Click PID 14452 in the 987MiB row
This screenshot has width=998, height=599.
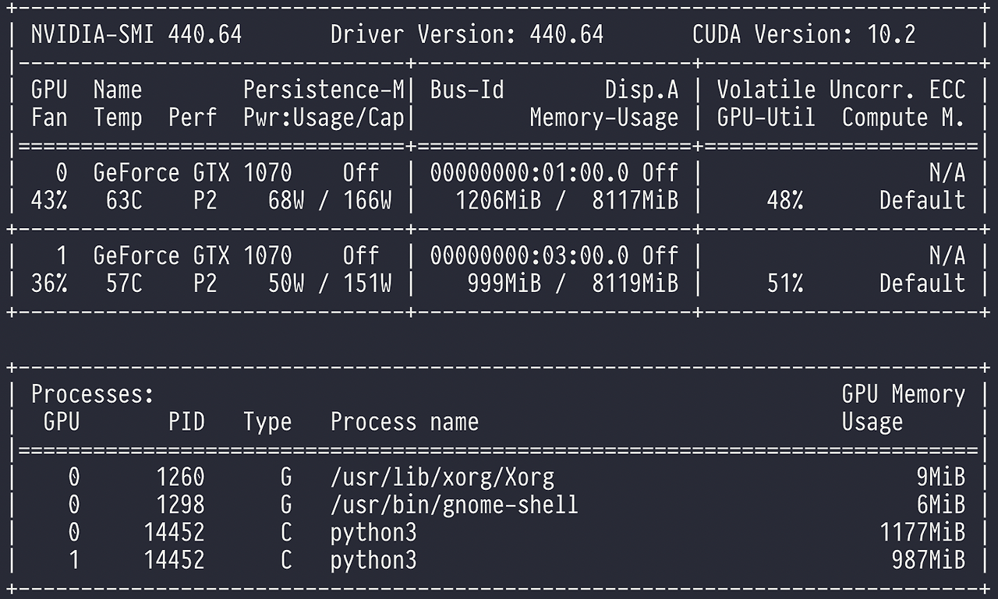pyautogui.click(x=174, y=560)
